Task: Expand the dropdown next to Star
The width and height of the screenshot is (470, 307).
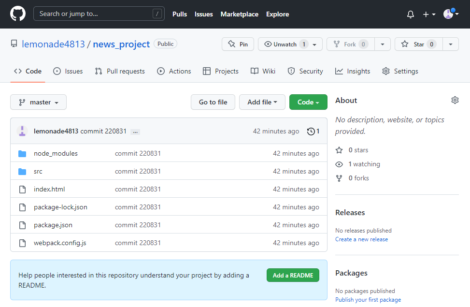Action: pos(451,44)
